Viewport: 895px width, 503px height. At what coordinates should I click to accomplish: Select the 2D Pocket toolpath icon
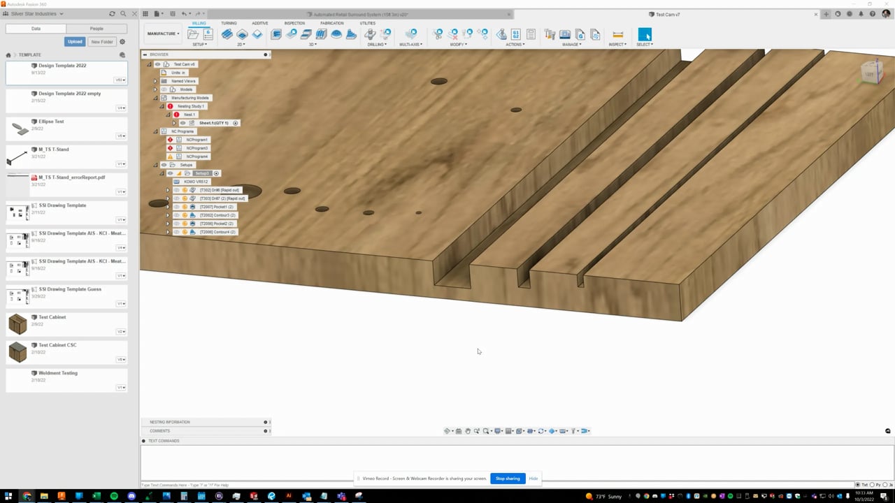(x=243, y=34)
